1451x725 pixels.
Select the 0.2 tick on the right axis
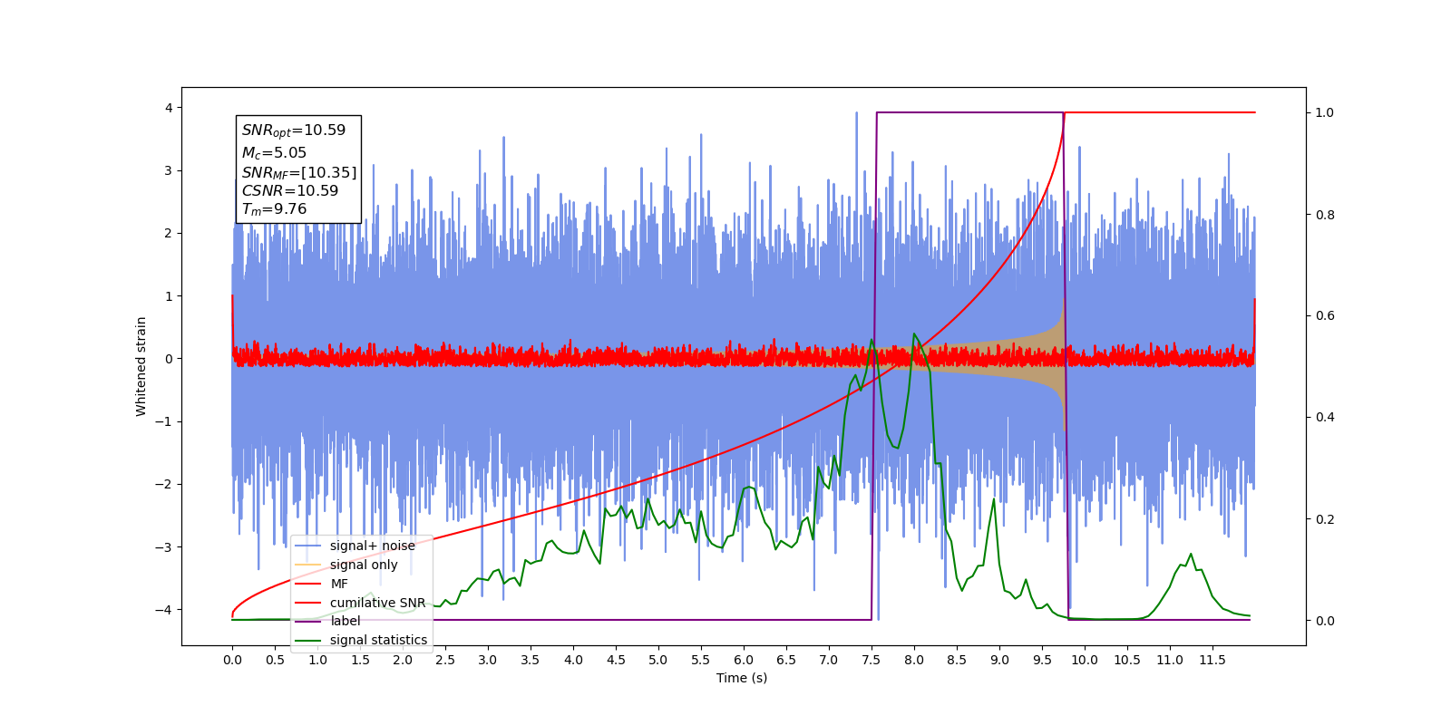[1325, 519]
